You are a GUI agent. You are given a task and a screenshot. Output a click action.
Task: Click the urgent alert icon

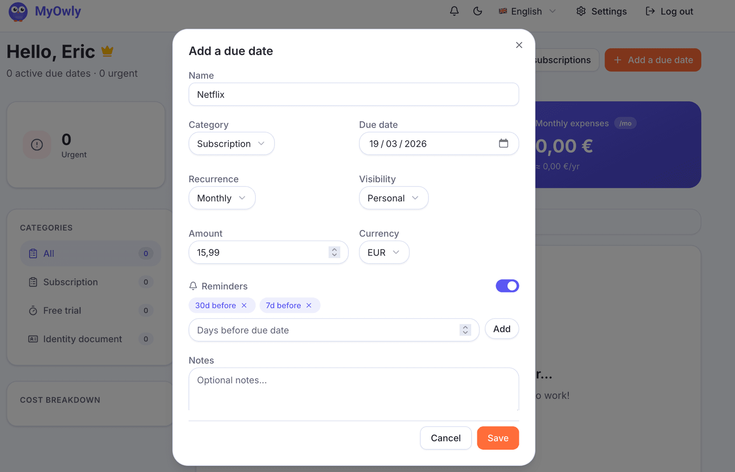pyautogui.click(x=37, y=145)
